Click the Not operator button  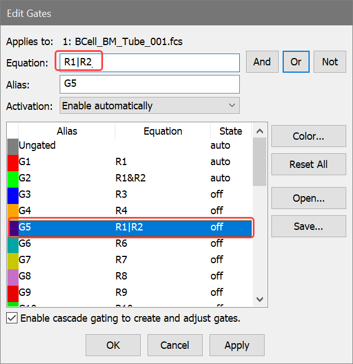[330, 62]
